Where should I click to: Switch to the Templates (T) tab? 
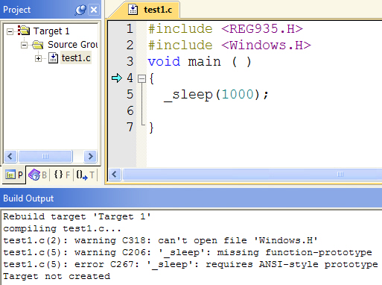86,175
